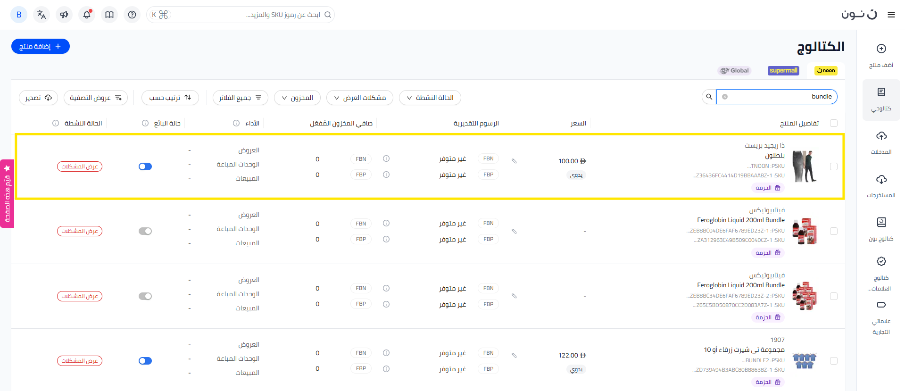Switch to the Global tab
The image size is (905, 391).
tap(734, 71)
